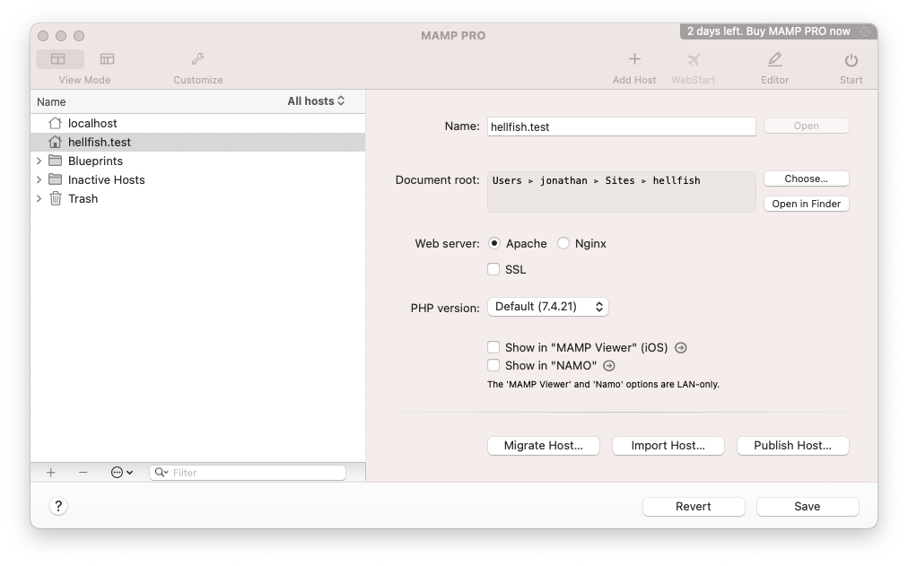Viewport: 908px width, 566px height.
Task: Enable SSL for hellfish.test
Action: [x=493, y=269]
